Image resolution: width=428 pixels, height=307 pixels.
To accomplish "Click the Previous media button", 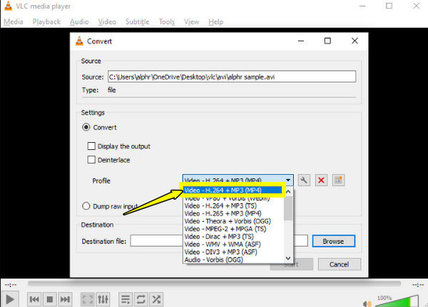I will pyautogui.click(x=34, y=299).
